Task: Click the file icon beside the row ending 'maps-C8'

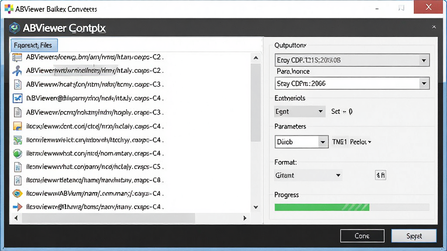Action: [17, 180]
